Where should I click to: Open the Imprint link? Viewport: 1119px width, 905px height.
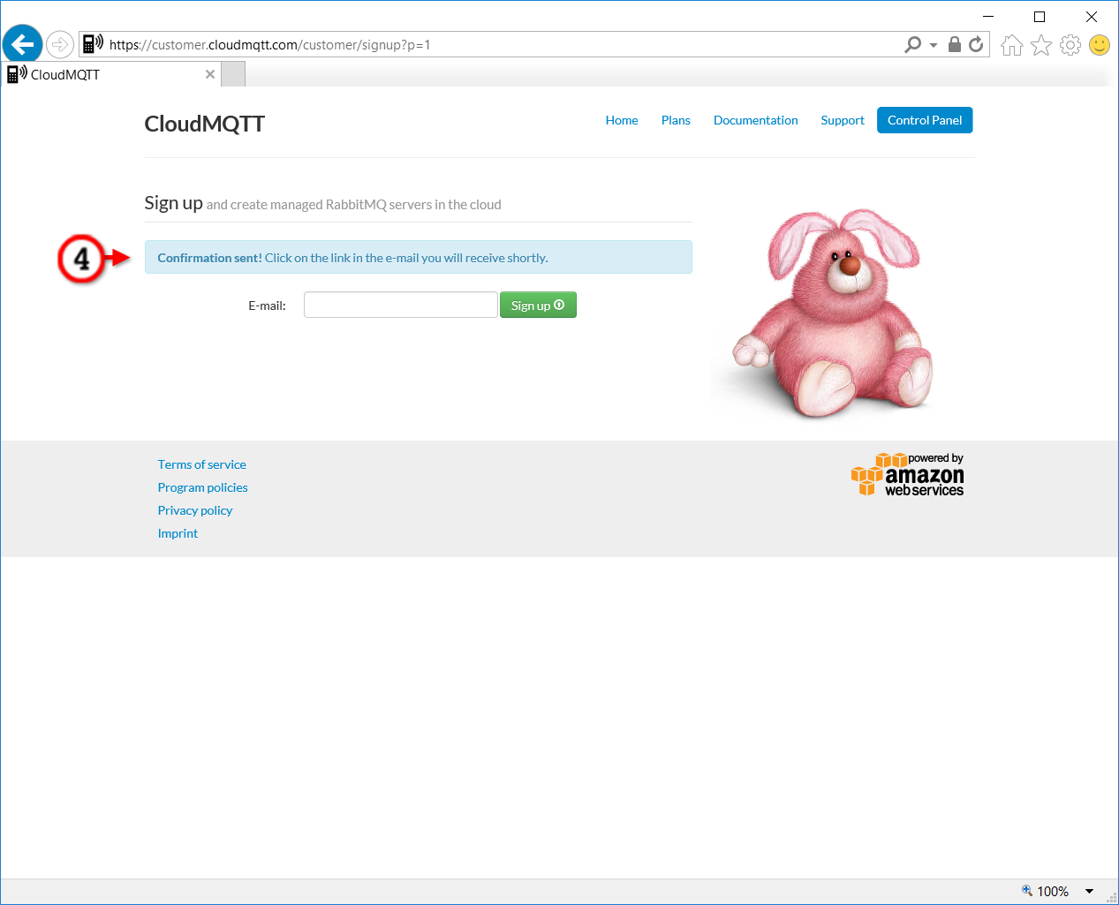click(x=178, y=533)
